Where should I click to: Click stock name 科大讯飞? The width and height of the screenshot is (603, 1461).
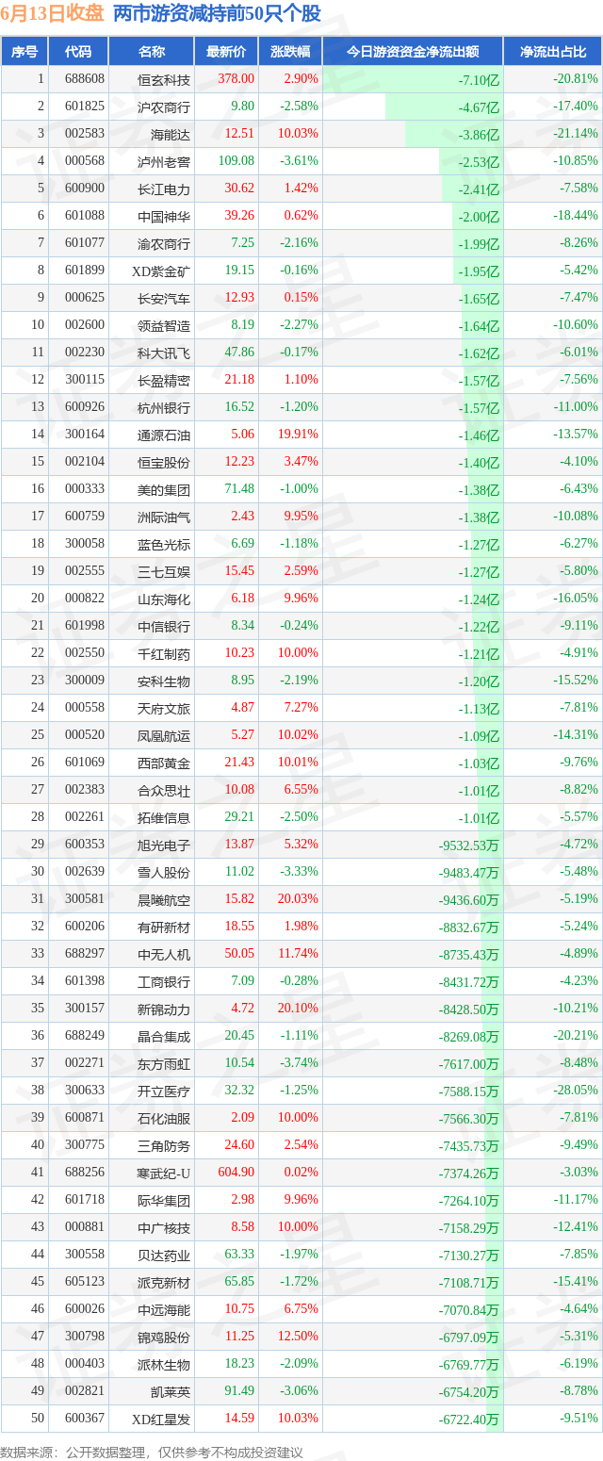pyautogui.click(x=164, y=353)
